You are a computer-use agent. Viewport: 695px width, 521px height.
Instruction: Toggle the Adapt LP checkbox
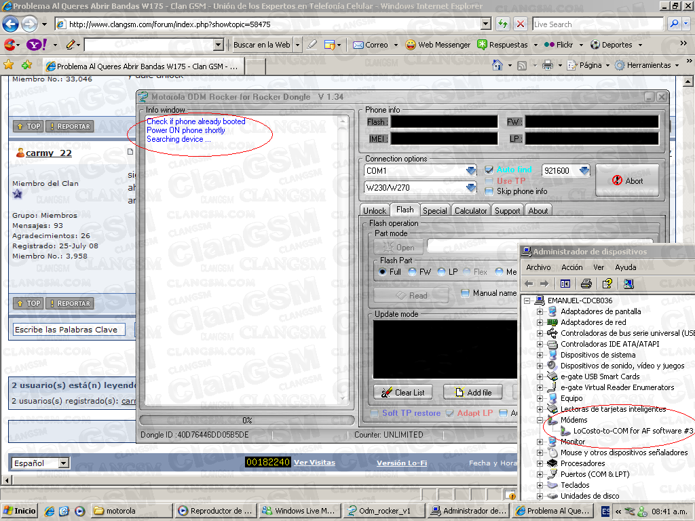(449, 413)
